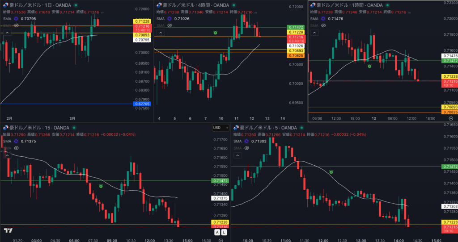The height and width of the screenshot is (242, 458).
Task: Show the hidden SMA indicator on 5 chart
Action: pos(246,148)
